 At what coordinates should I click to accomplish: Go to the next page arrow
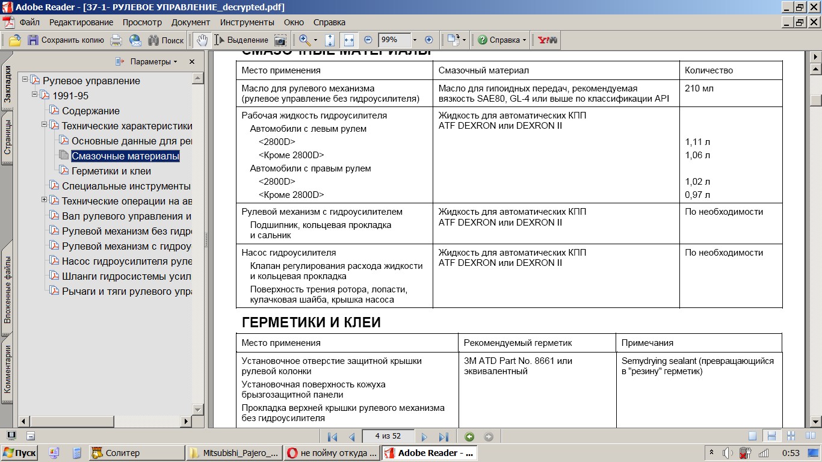tap(424, 437)
